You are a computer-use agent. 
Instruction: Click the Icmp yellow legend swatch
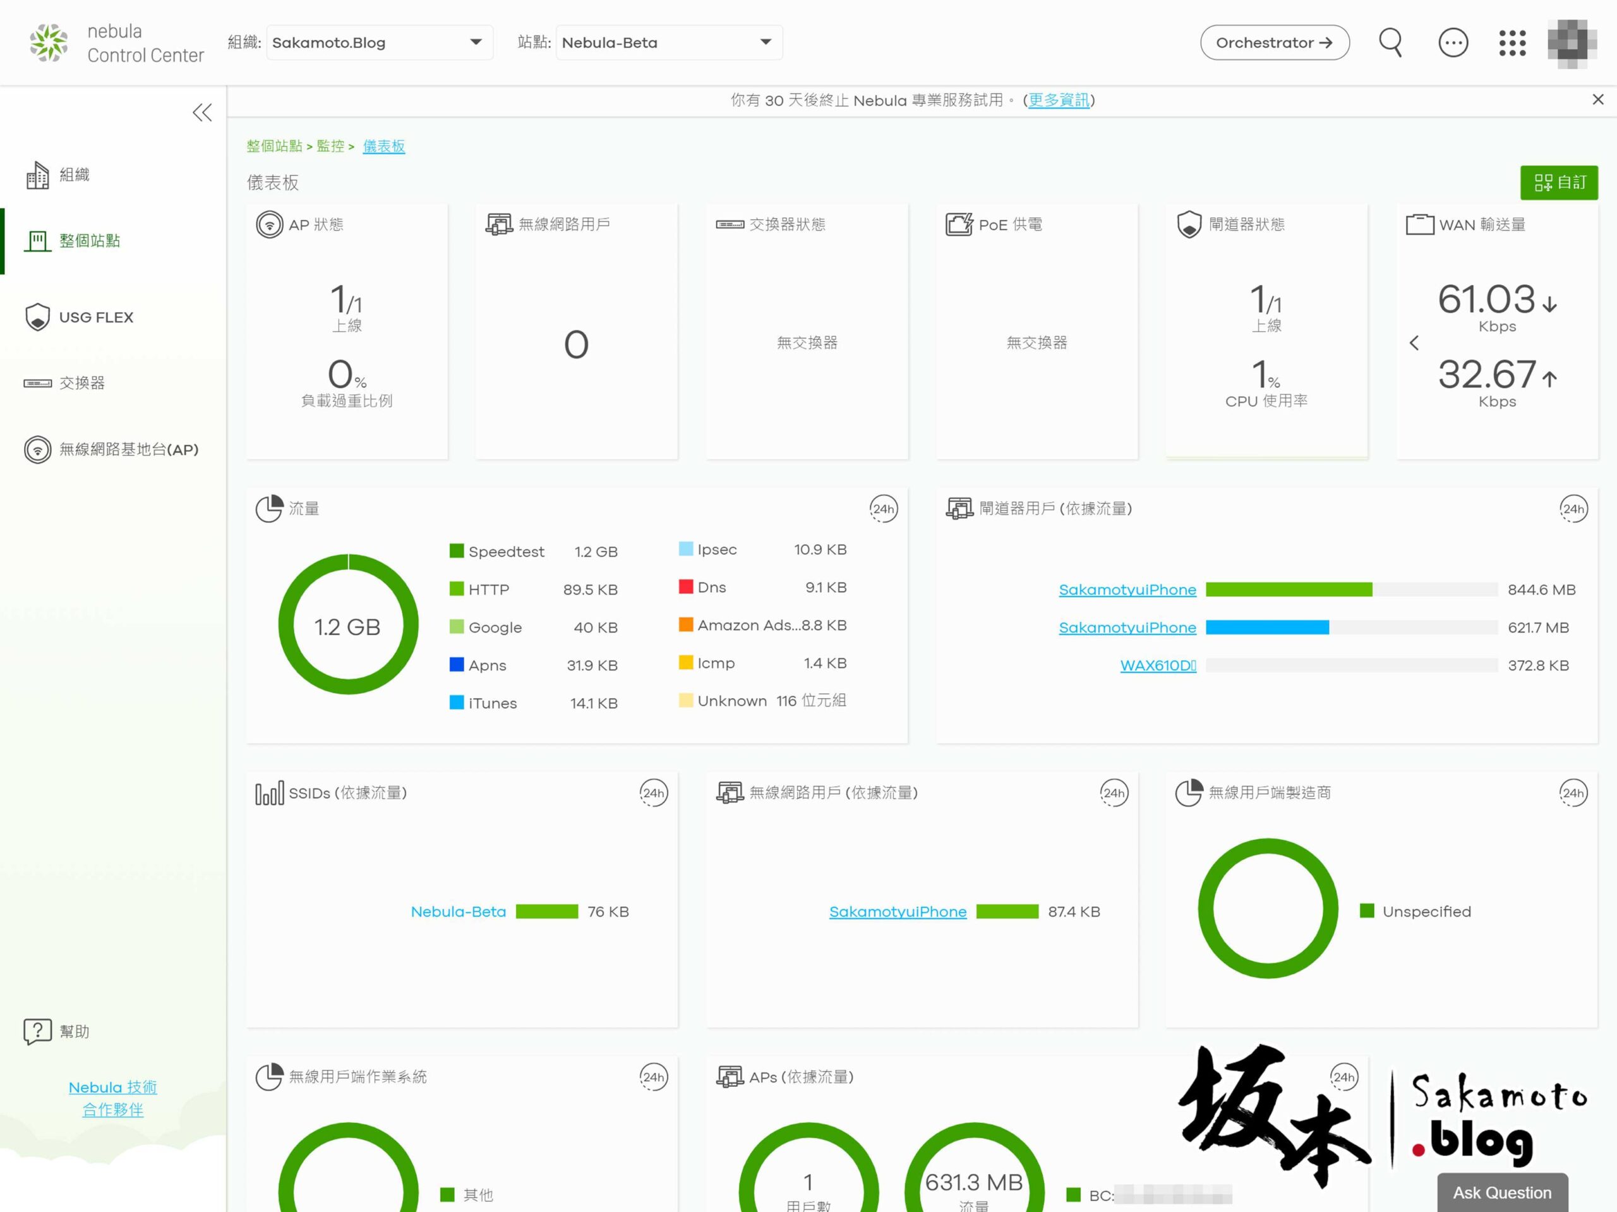pos(686,662)
